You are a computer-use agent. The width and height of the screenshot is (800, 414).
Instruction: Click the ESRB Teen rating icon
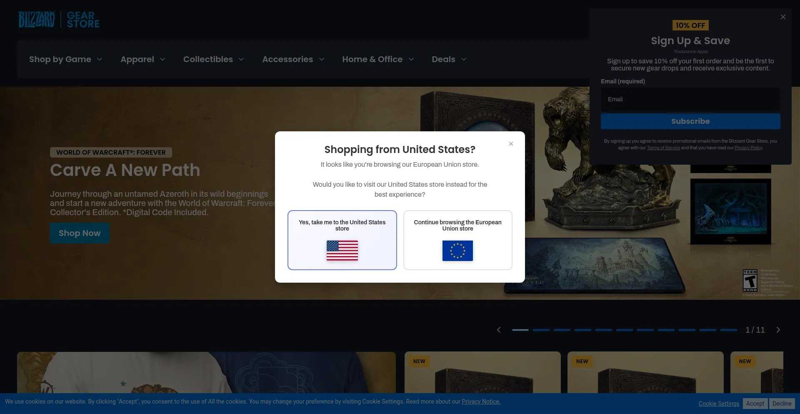tap(750, 281)
